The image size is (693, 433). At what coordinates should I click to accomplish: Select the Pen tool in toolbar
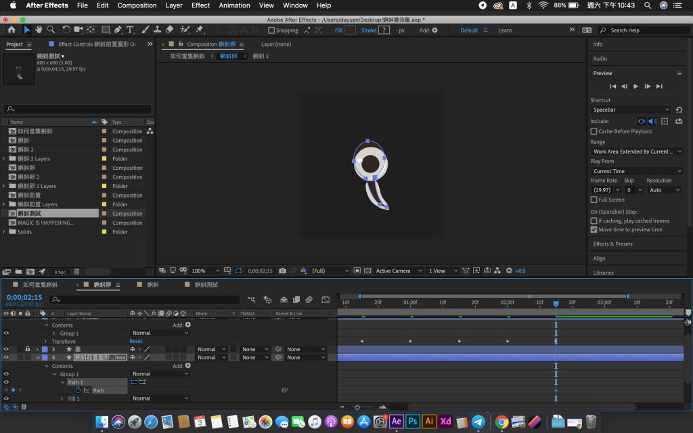pos(118,30)
